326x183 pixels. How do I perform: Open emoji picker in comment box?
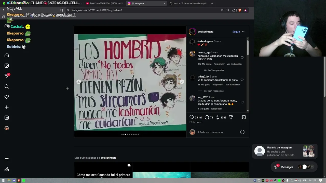[x=242, y=132]
